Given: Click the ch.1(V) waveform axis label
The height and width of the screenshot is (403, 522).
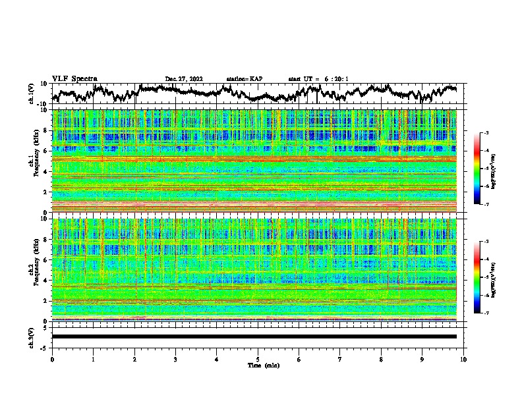Looking at the screenshot, I should (32, 94).
